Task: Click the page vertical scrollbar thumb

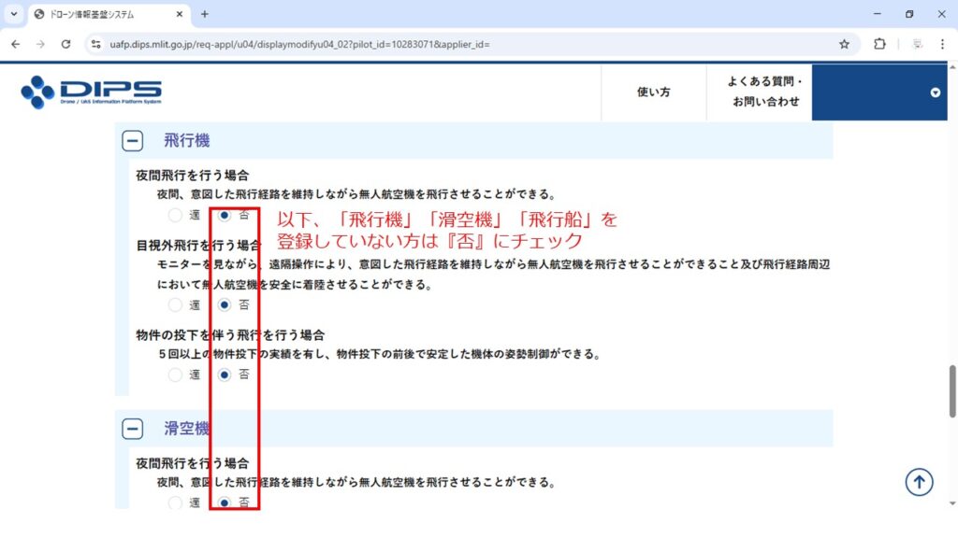Action: tap(952, 390)
